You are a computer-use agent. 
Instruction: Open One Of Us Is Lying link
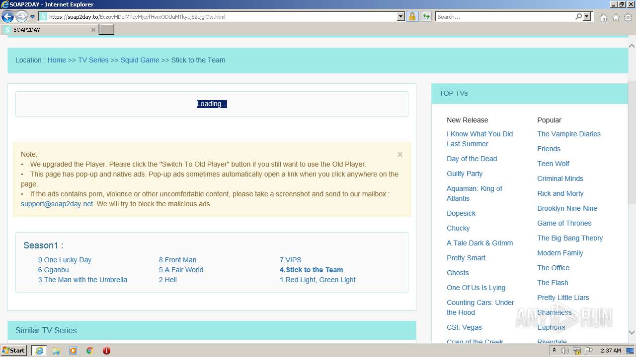476,288
